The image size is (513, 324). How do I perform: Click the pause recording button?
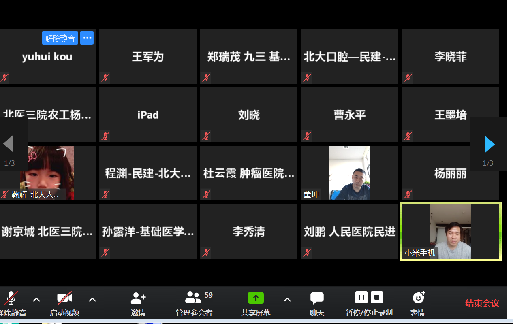point(361,298)
